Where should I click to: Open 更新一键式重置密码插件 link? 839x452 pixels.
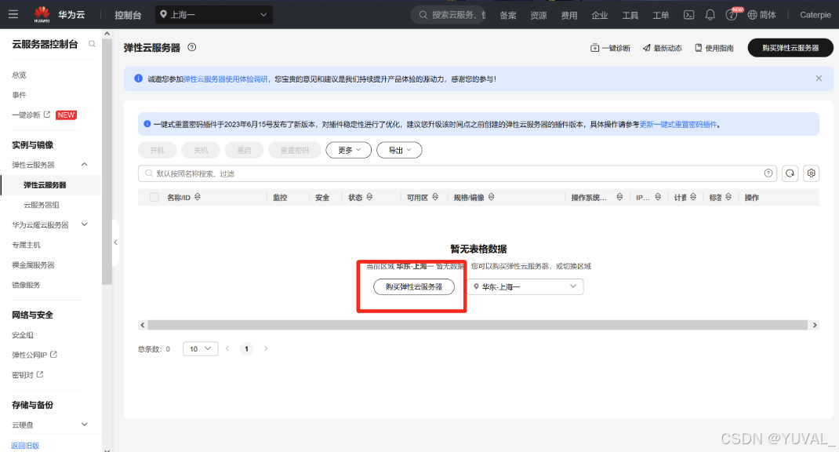click(678, 124)
